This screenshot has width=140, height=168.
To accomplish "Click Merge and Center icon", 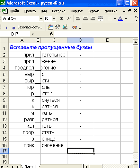I will tap(101, 19).
